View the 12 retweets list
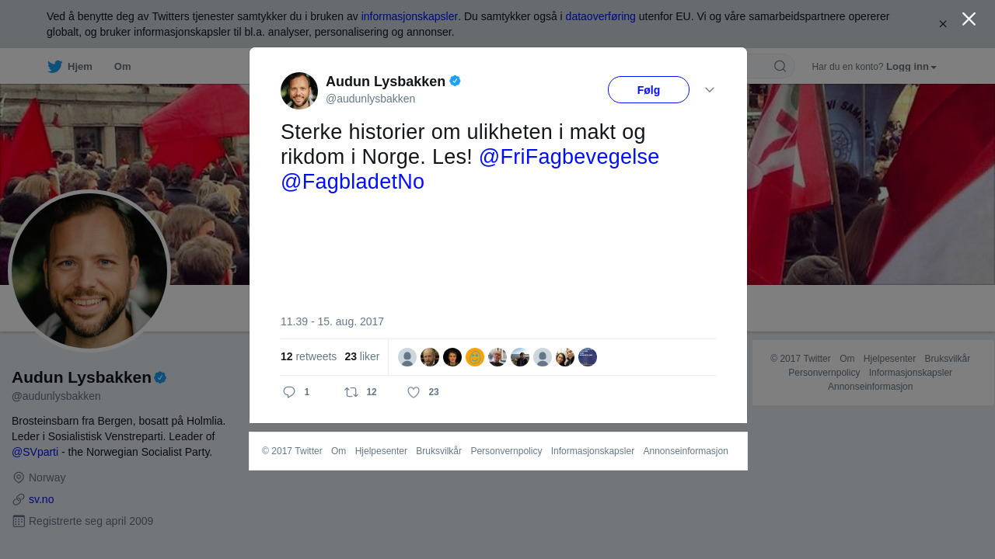This screenshot has height=559, width=995. [x=309, y=356]
